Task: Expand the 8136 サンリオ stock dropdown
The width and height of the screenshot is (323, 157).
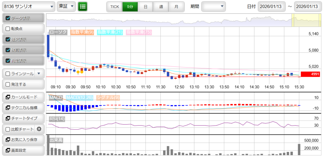Action: [x=28, y=6]
